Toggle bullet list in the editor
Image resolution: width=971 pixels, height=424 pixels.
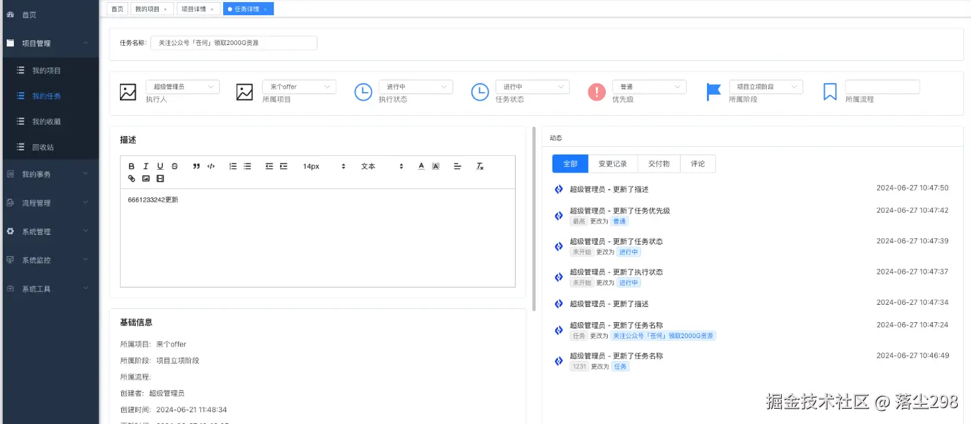click(247, 166)
